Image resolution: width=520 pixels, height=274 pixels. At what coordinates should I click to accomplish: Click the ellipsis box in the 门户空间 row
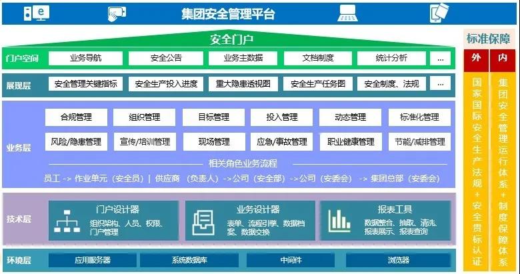pos(441,59)
